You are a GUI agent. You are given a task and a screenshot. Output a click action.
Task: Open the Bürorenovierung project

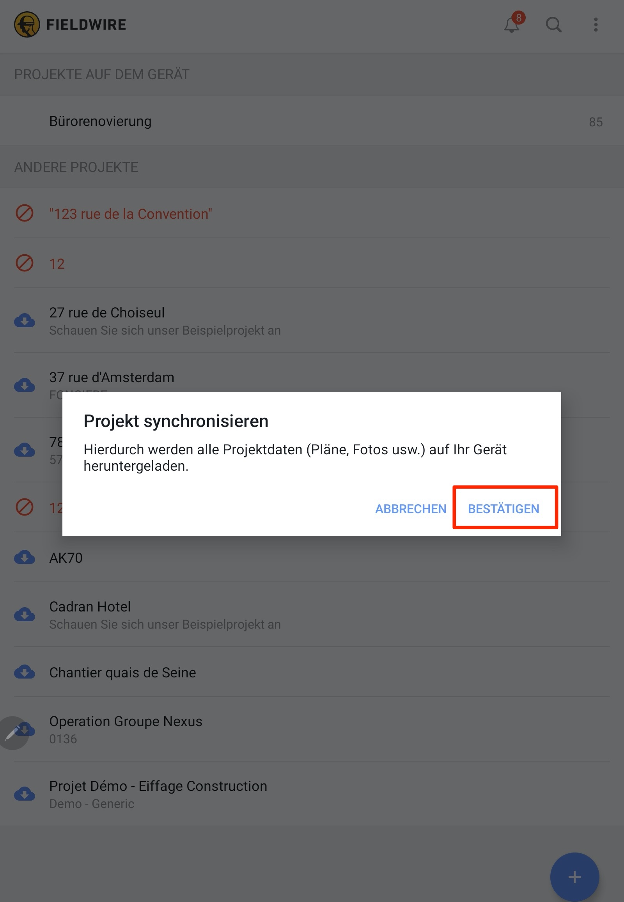312,121
